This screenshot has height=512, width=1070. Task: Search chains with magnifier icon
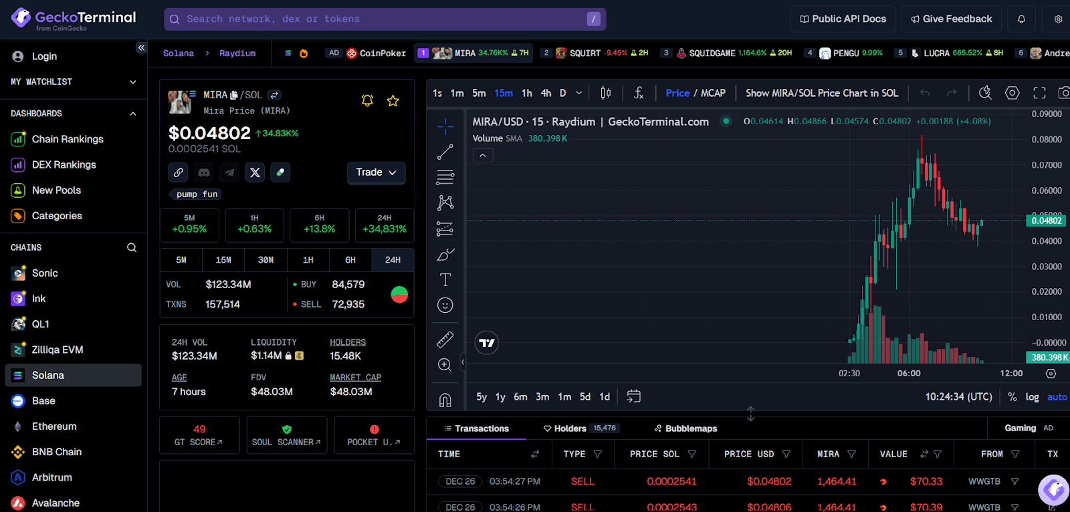(132, 247)
